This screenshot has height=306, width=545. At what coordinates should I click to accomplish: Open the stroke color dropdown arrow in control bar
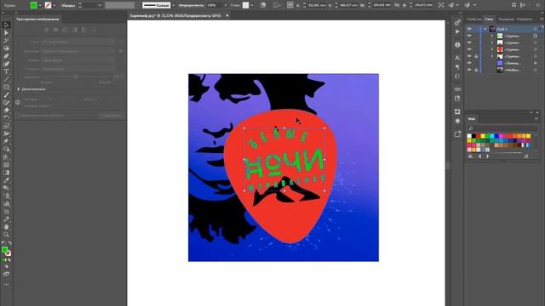[54, 5]
